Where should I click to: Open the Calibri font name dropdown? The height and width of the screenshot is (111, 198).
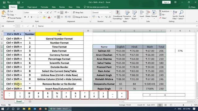[38, 13]
